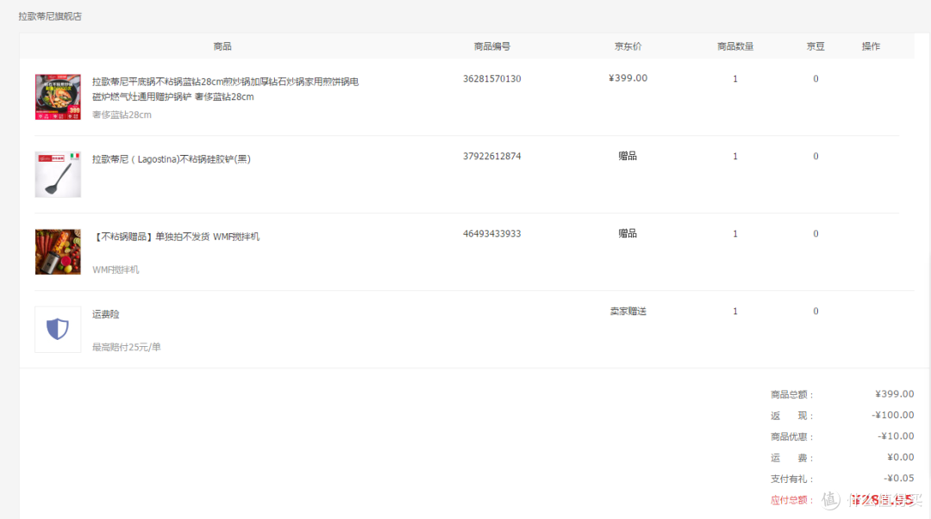Click the 商品数量 column header
This screenshot has width=931, height=519.
735,46
